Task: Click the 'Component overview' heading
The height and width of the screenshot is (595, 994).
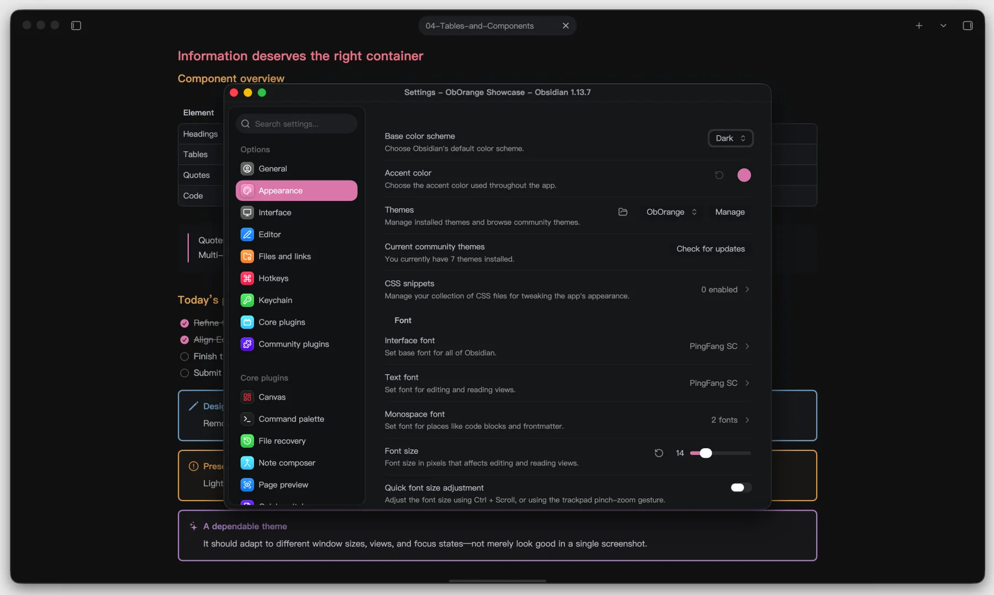Action: click(x=231, y=78)
